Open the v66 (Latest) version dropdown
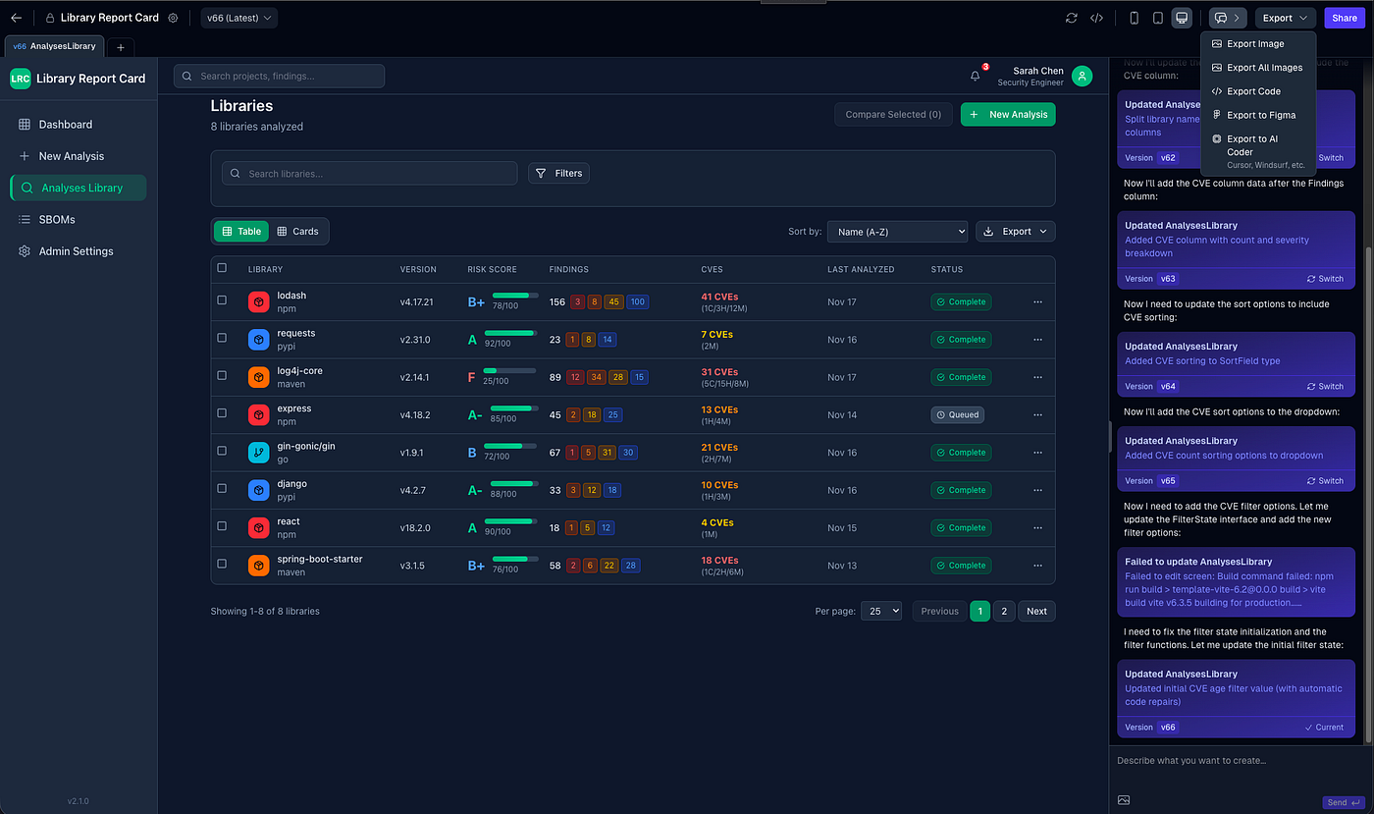The width and height of the screenshot is (1374, 814). point(239,18)
